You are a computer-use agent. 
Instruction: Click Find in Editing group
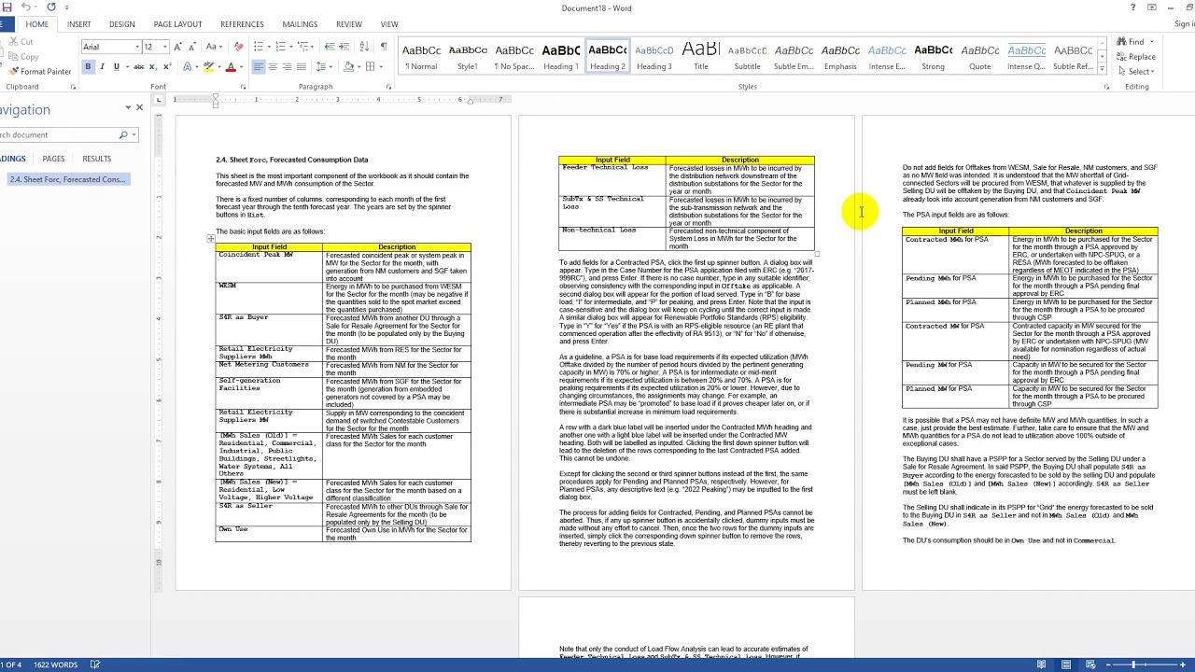pos(1131,41)
